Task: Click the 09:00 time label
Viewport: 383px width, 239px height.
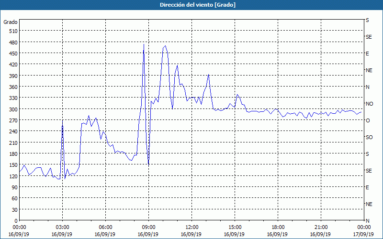Action: pos(148,228)
